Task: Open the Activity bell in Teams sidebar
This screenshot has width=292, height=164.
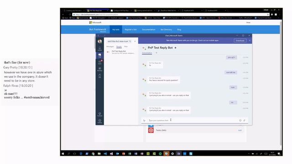Action: tap(100, 49)
